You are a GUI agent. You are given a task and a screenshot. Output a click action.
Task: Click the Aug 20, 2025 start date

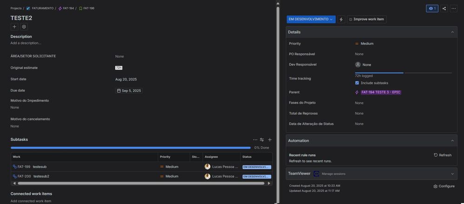tap(126, 79)
